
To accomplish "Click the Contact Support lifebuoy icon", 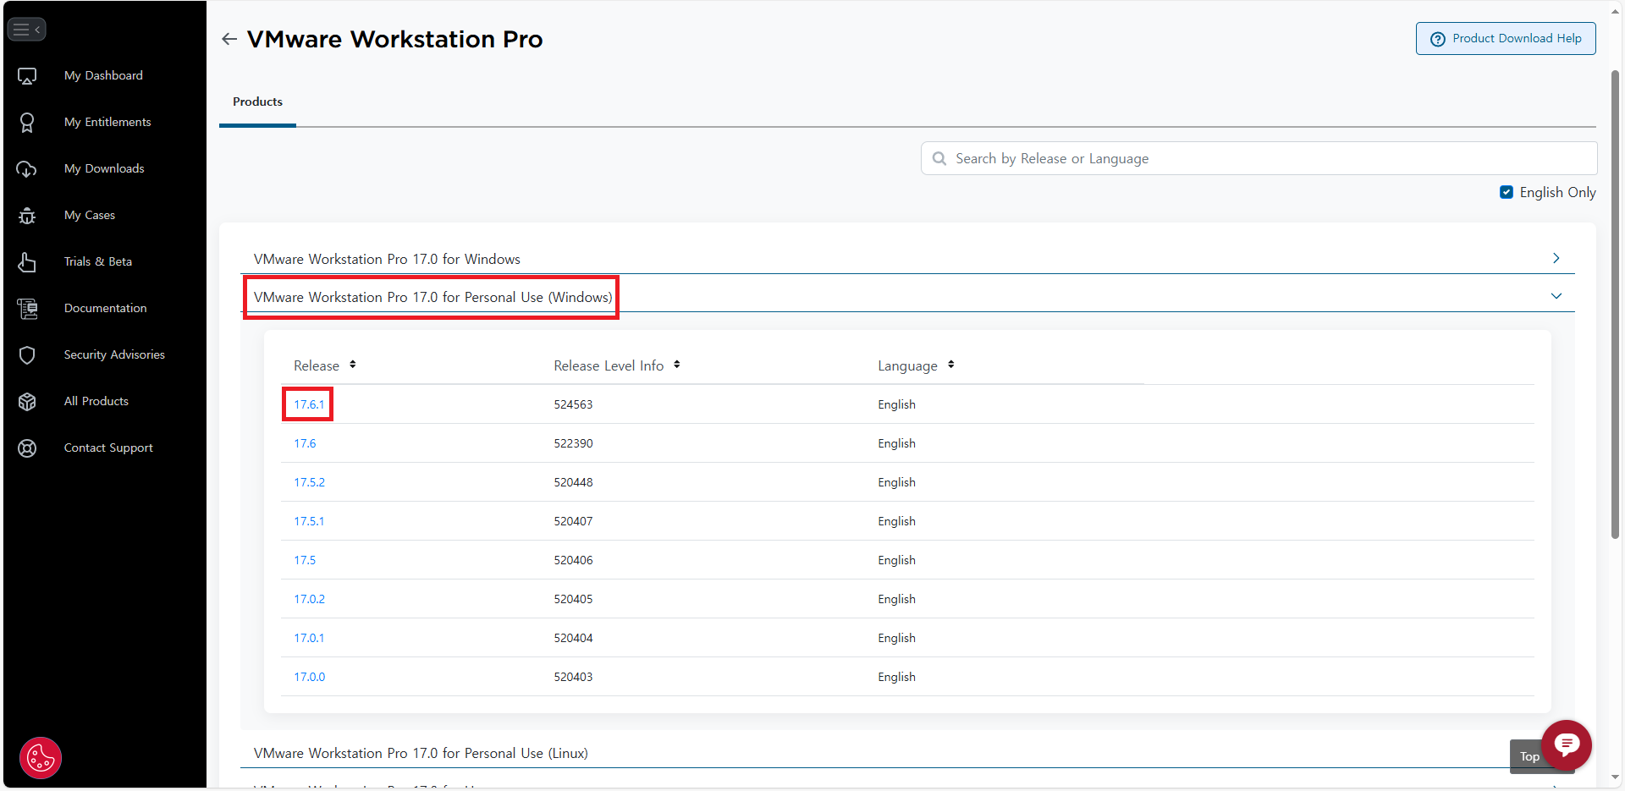I will (27, 448).
